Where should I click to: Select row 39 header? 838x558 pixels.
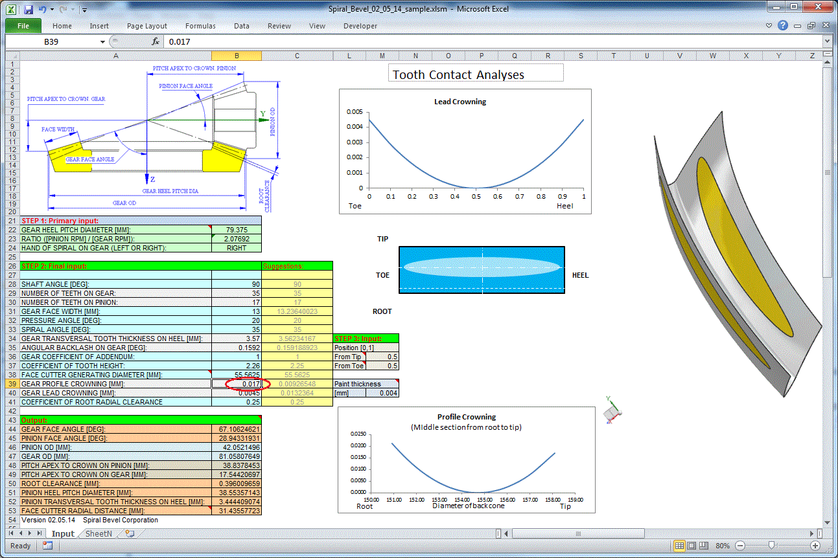point(13,384)
